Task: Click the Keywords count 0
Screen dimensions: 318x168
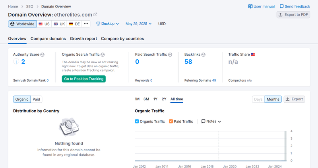Action: coord(151,80)
